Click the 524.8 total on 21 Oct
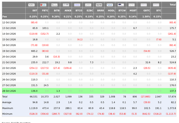The image size is (179, 123). coord(173,63)
